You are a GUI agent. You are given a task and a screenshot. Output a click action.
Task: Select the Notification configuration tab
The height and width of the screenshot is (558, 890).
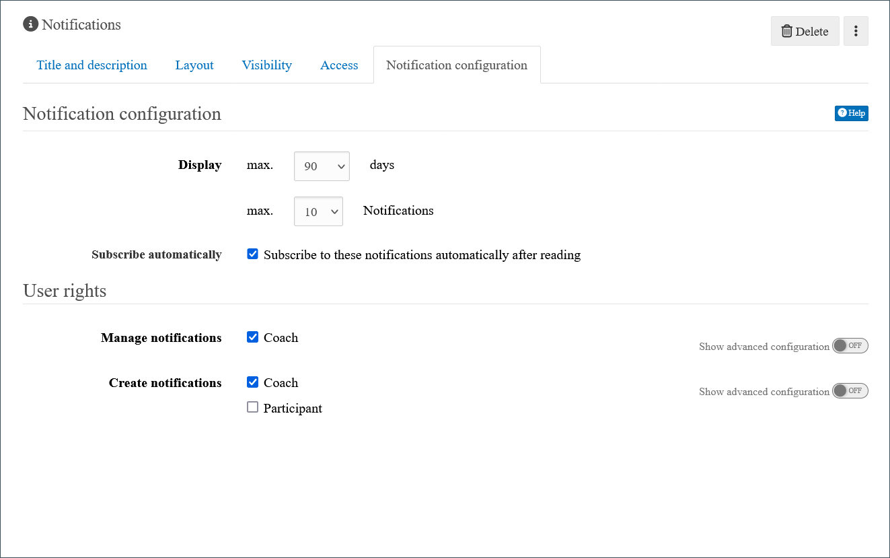coord(457,65)
